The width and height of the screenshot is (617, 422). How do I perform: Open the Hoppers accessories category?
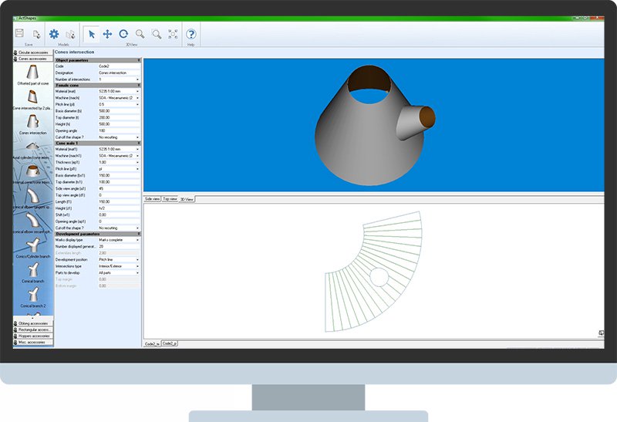[34, 336]
